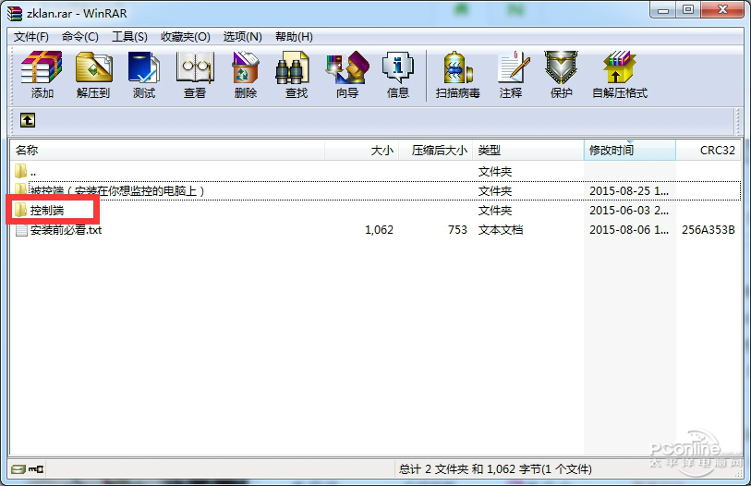
Task: Click the 文本文档 type cell
Action: coord(501,230)
